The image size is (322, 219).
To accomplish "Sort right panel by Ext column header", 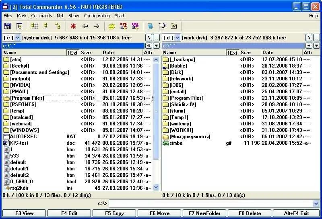I will pos(232,53).
